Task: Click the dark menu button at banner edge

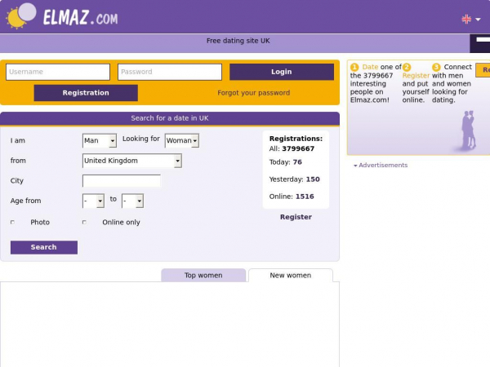Action: pos(480,43)
